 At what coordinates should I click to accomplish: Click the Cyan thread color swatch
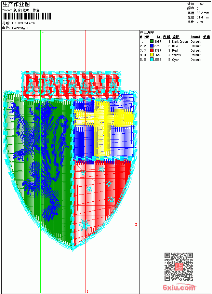(151, 59)
